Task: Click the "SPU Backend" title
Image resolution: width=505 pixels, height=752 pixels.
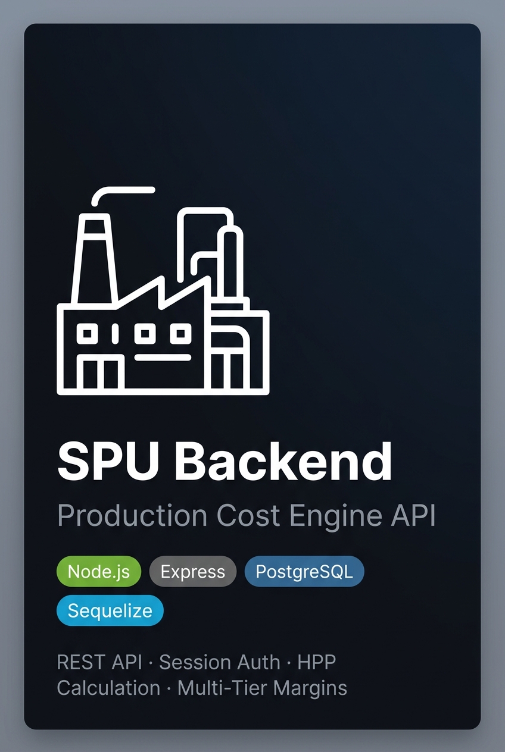Action: coord(225,462)
